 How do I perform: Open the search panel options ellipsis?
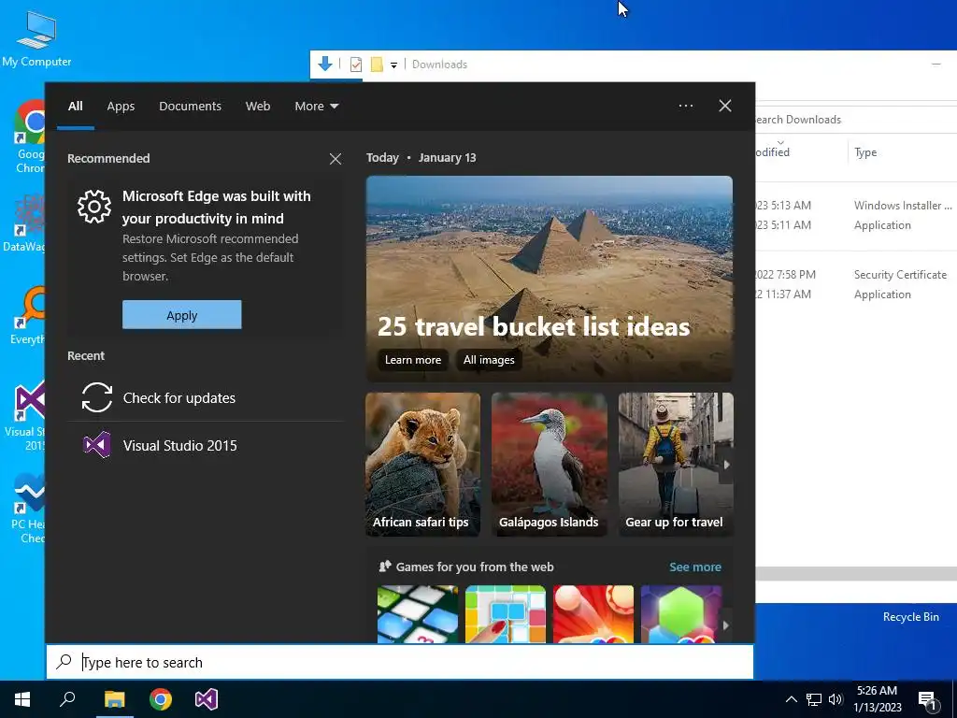(x=686, y=106)
